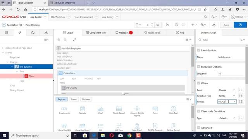Click the Name field test dynamic
This screenshot has height=139, width=248.
pyautogui.click(x=230, y=57)
